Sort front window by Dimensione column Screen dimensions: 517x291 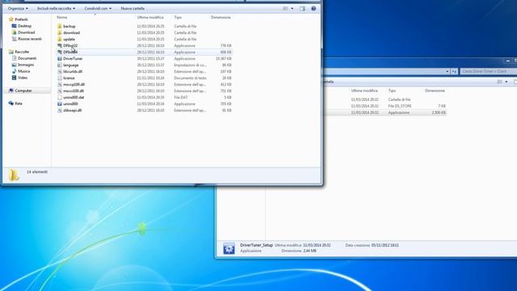coord(221,17)
